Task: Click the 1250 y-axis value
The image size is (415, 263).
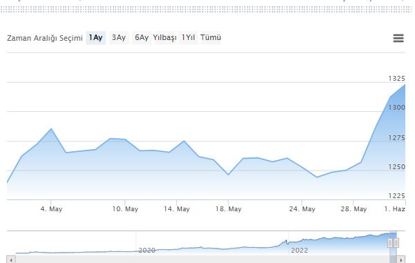Action: pyautogui.click(x=397, y=167)
